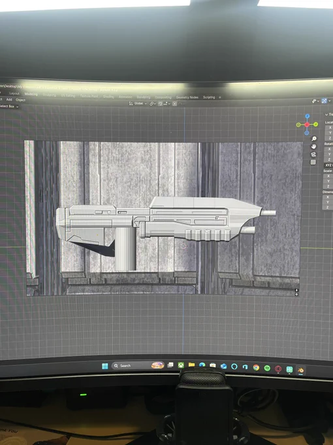
Task: Open the Select Box tool dropdown
Action: 8,106
